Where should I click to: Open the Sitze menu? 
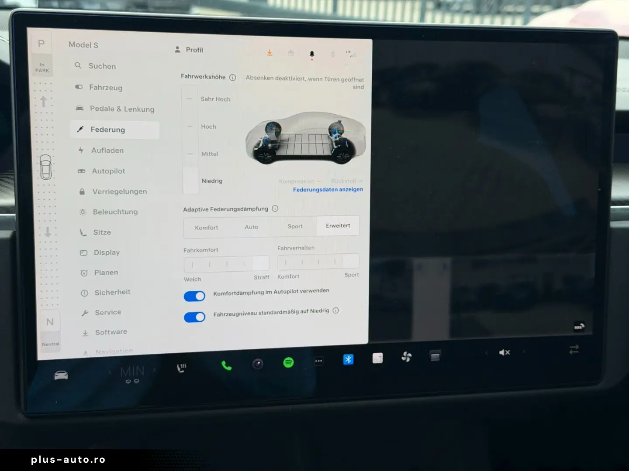(x=95, y=232)
